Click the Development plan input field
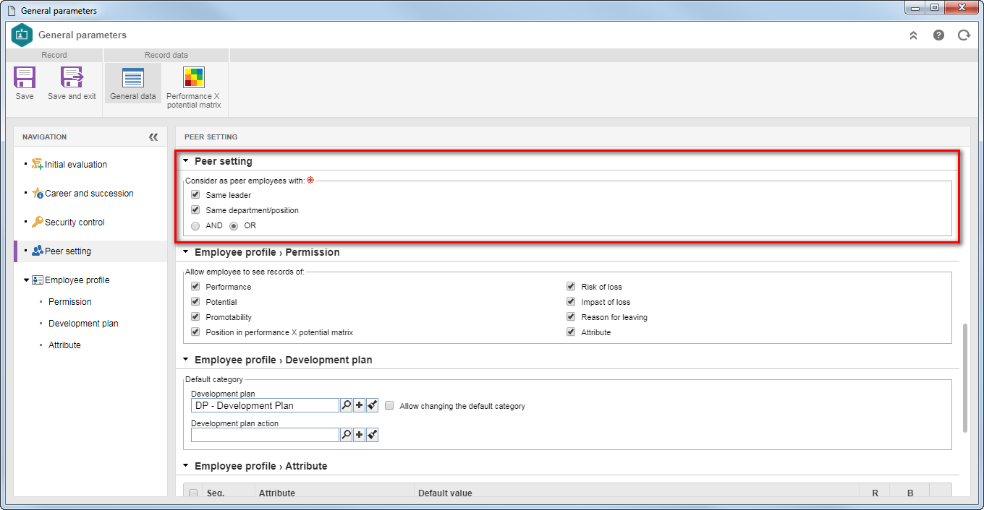The height and width of the screenshot is (510, 984). [x=265, y=405]
